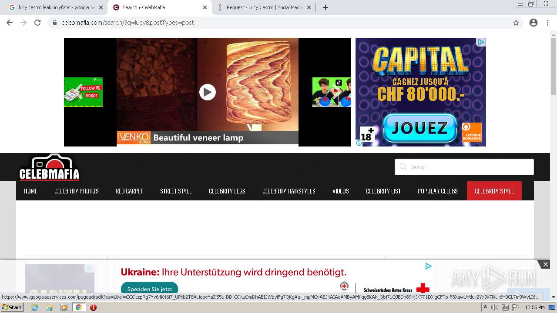Open the media player taskbar icon
The image size is (557, 313).
coord(64,307)
